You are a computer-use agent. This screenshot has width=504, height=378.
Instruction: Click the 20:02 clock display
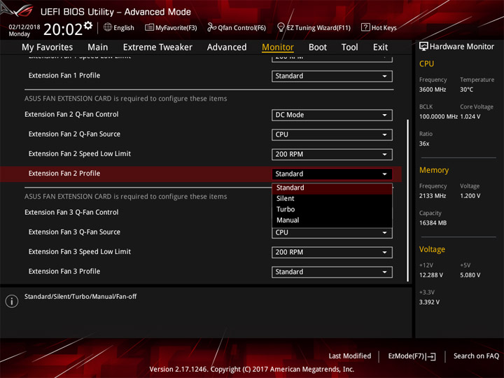point(63,29)
